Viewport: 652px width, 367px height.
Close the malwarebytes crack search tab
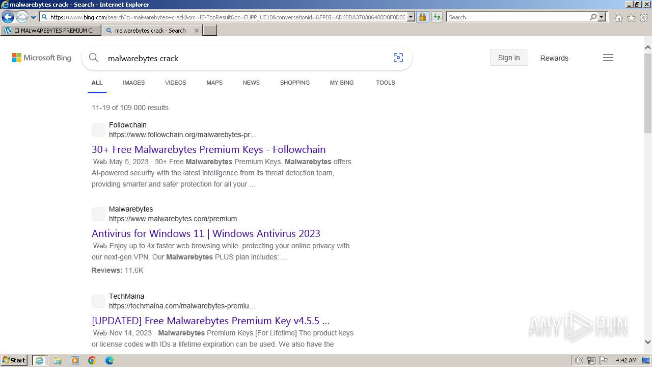197,31
